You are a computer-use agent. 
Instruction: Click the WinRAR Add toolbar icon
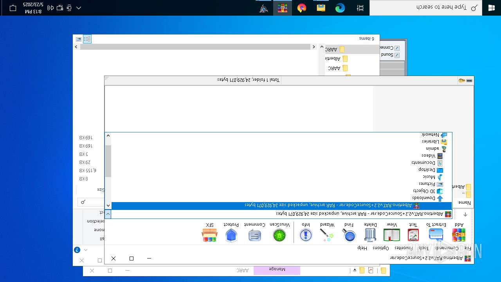tap(459, 234)
